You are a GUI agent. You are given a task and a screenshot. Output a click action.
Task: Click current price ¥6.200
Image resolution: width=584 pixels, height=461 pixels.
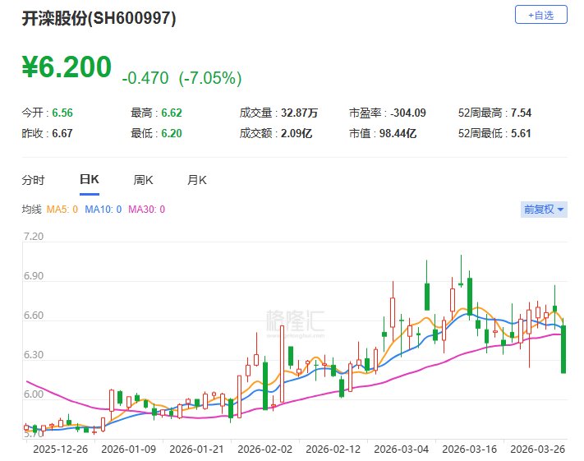[x=67, y=67]
